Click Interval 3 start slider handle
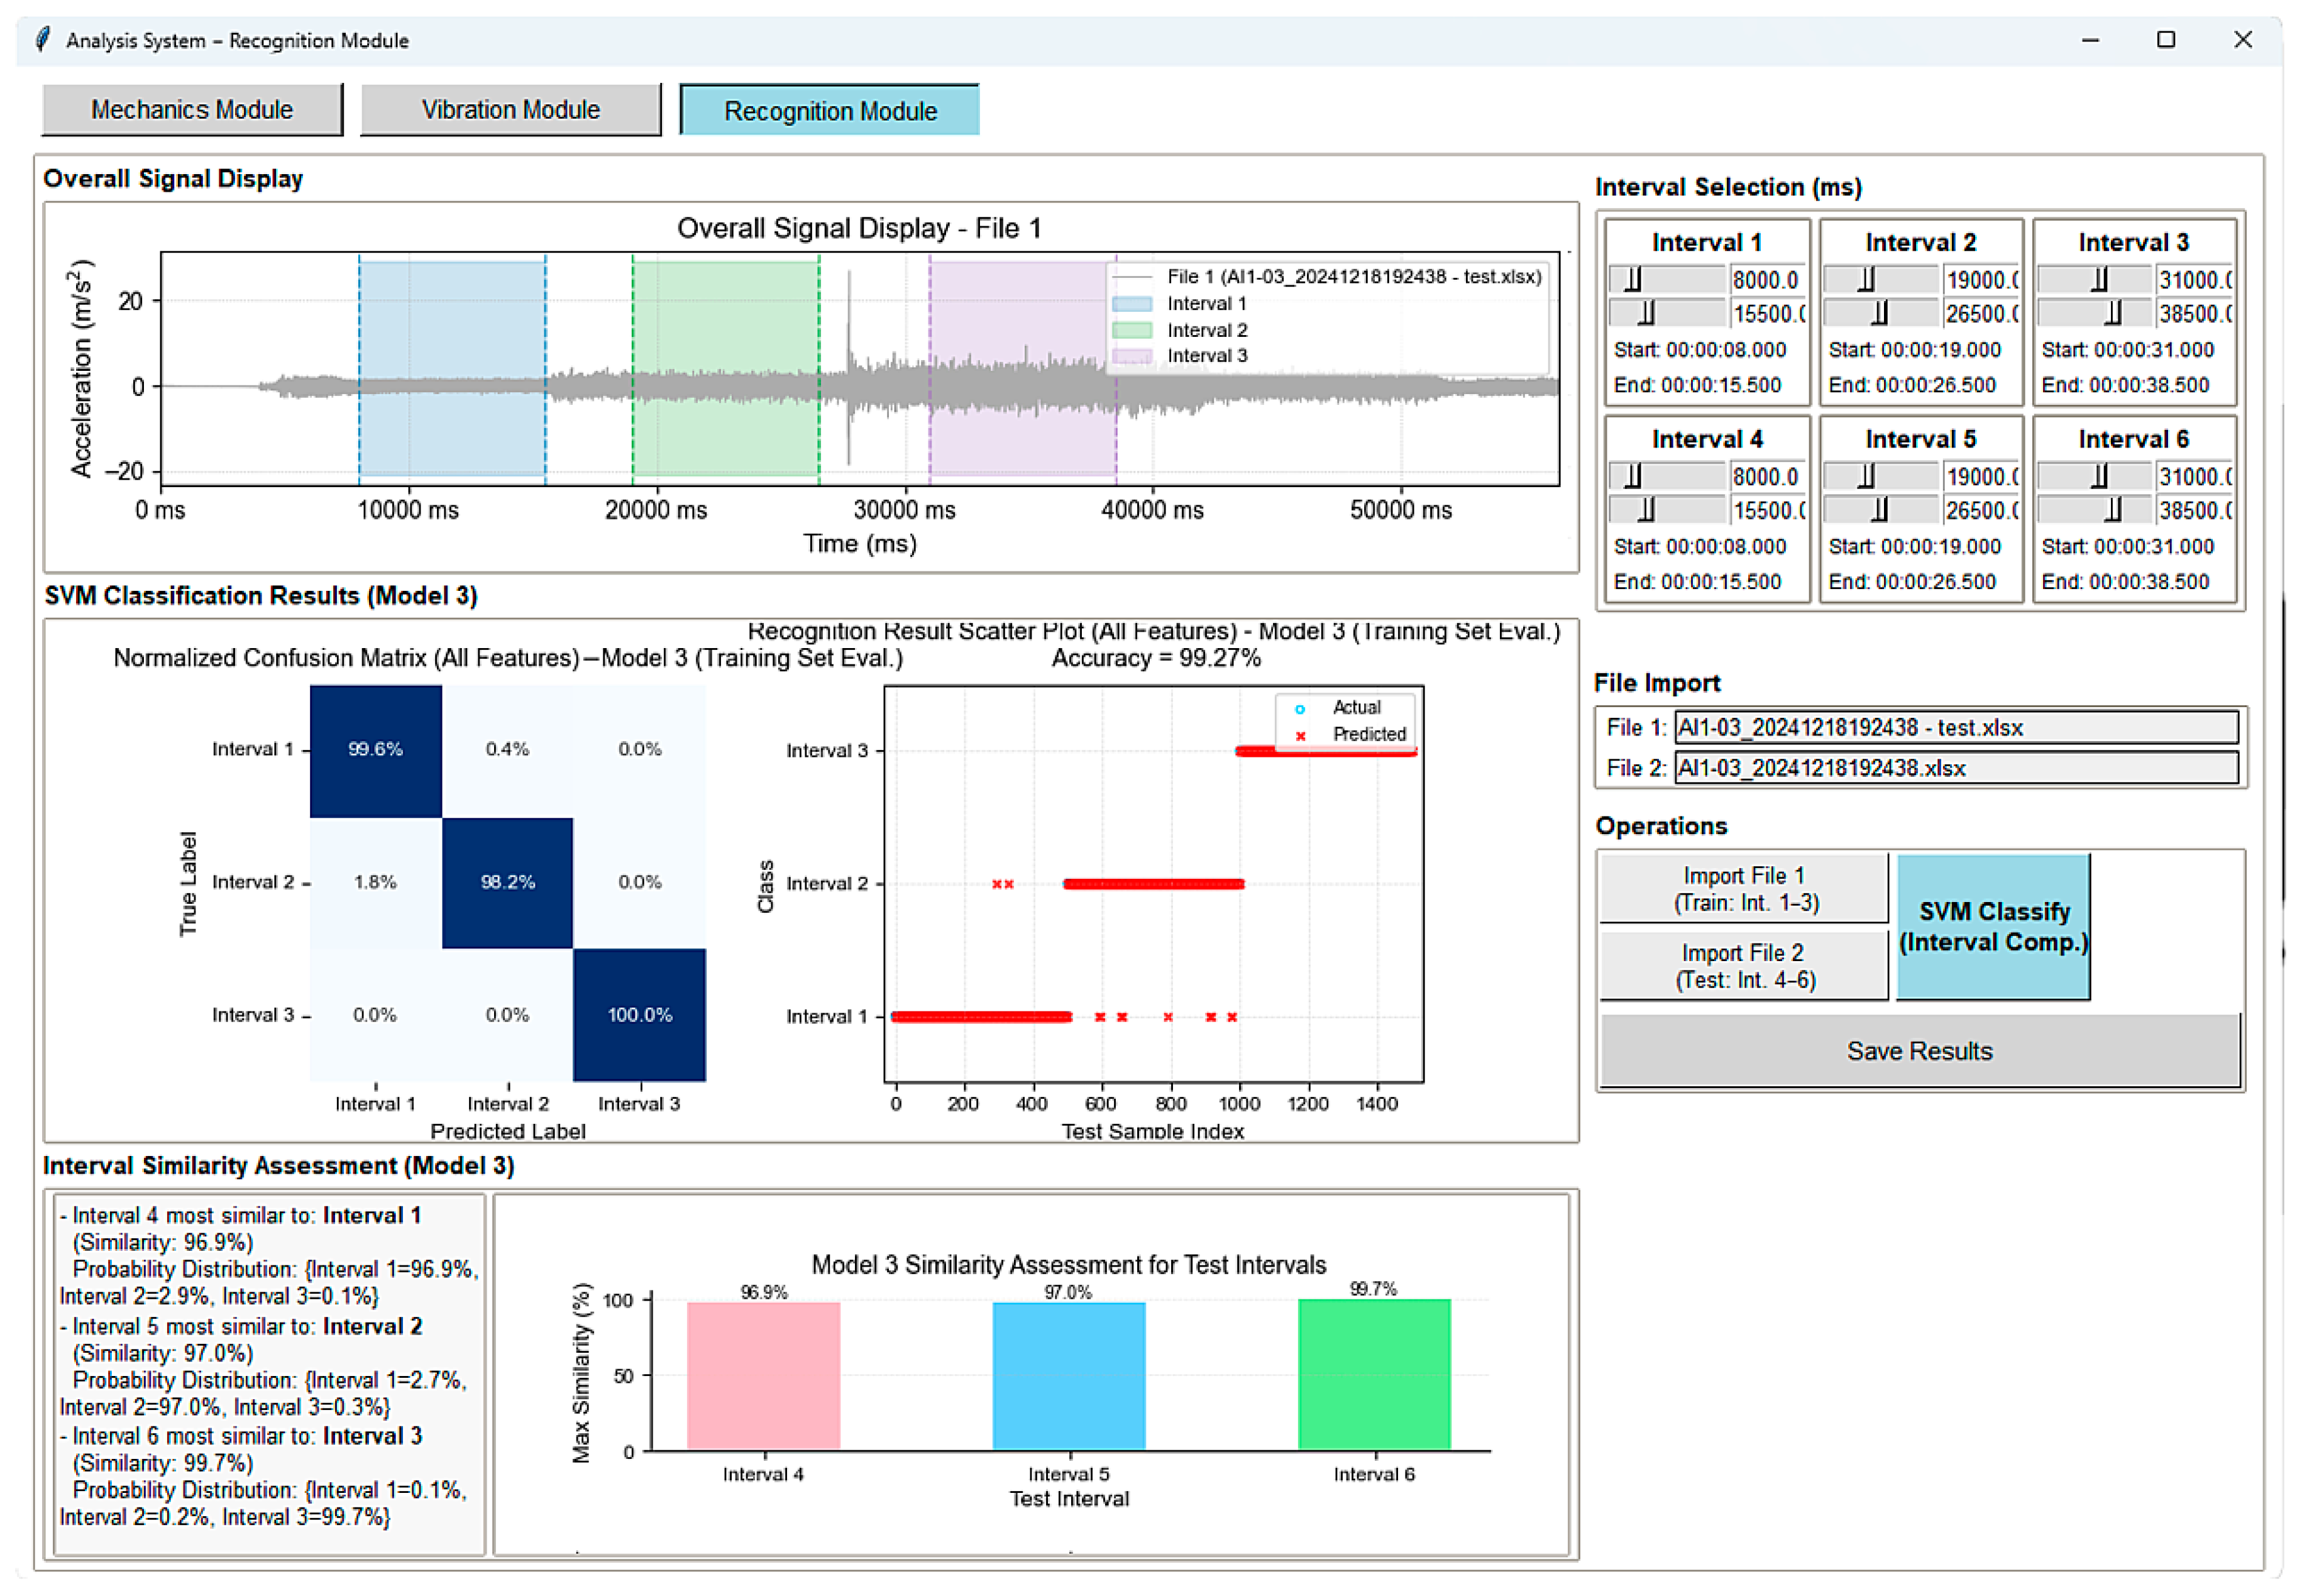Image resolution: width=2302 pixels, height=1596 pixels. 2099,280
